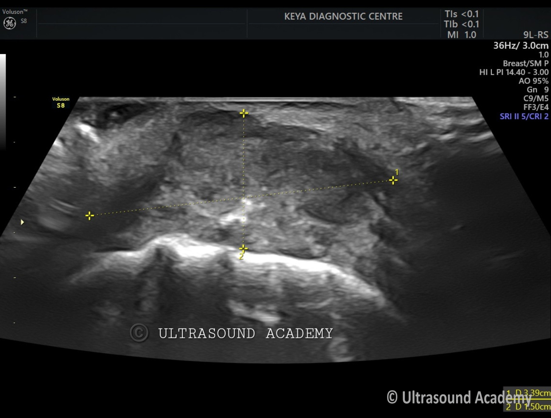Click the intersection of both caliper lines
The image size is (551, 418).
click(244, 198)
